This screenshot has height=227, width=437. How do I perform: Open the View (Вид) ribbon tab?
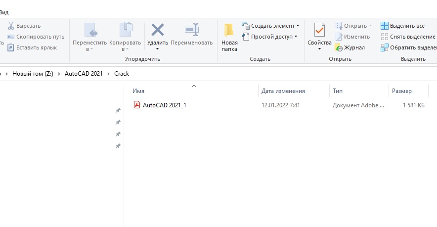[x=5, y=12]
